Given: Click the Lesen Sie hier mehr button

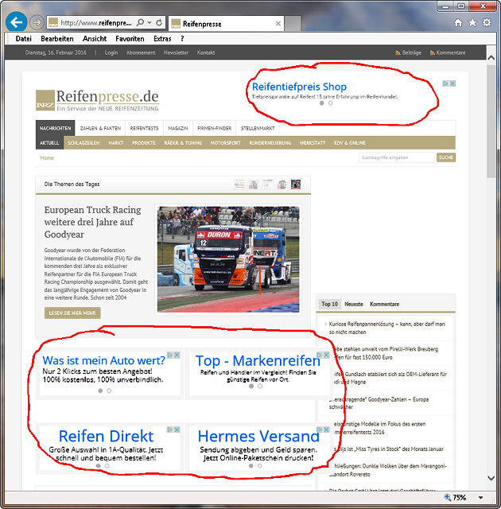Looking at the screenshot, I should (x=72, y=313).
